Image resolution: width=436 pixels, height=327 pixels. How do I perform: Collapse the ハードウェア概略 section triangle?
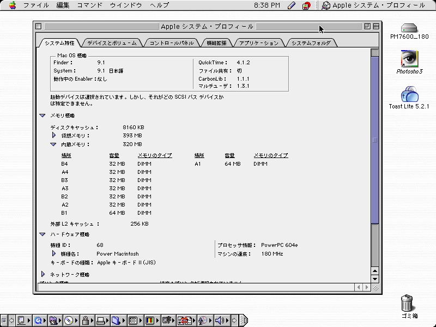[x=43, y=234]
